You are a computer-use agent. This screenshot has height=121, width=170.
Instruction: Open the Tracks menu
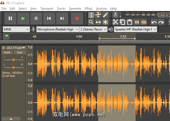coord(61,9)
